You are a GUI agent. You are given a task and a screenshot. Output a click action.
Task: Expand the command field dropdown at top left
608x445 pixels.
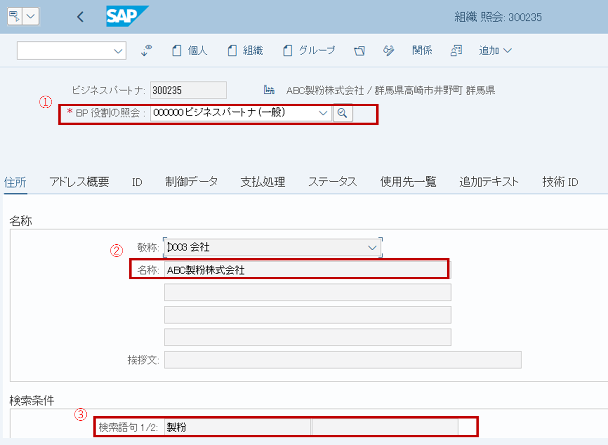117,50
